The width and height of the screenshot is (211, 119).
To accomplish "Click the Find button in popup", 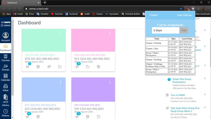I will pyautogui.click(x=184, y=30).
